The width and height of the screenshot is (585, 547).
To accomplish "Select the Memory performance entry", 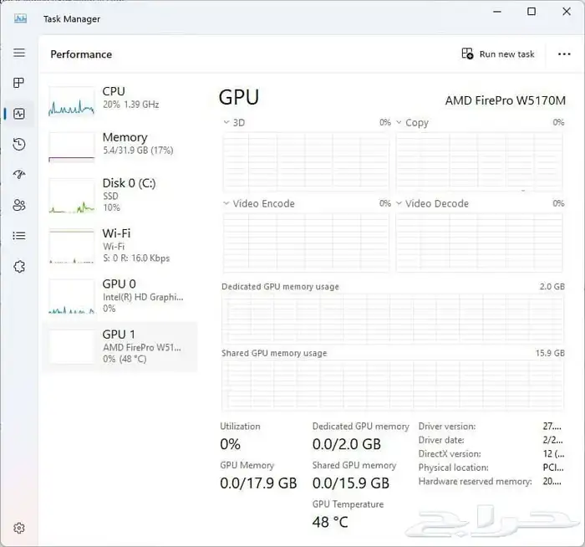I will tap(120, 146).
